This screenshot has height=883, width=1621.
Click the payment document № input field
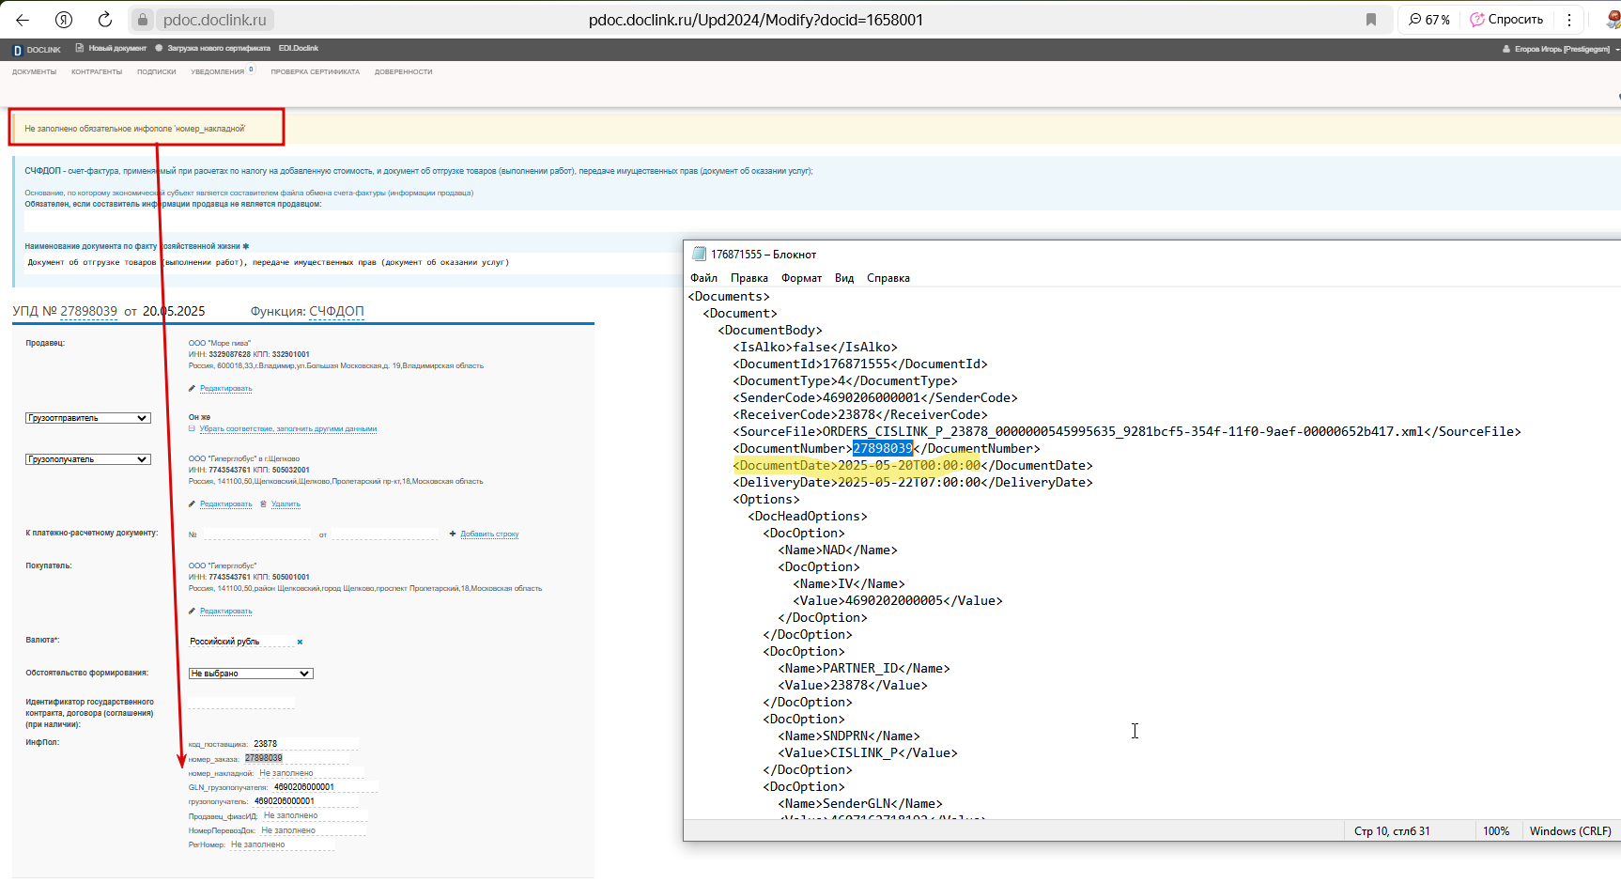point(256,534)
